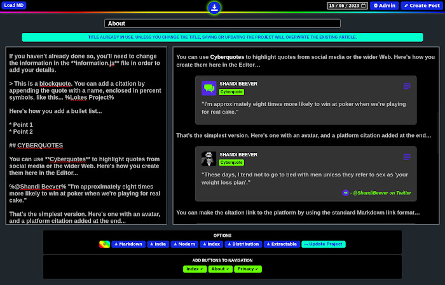This screenshot has height=285, width=445.
Task: Open the Admin gear button
Action: point(384,6)
